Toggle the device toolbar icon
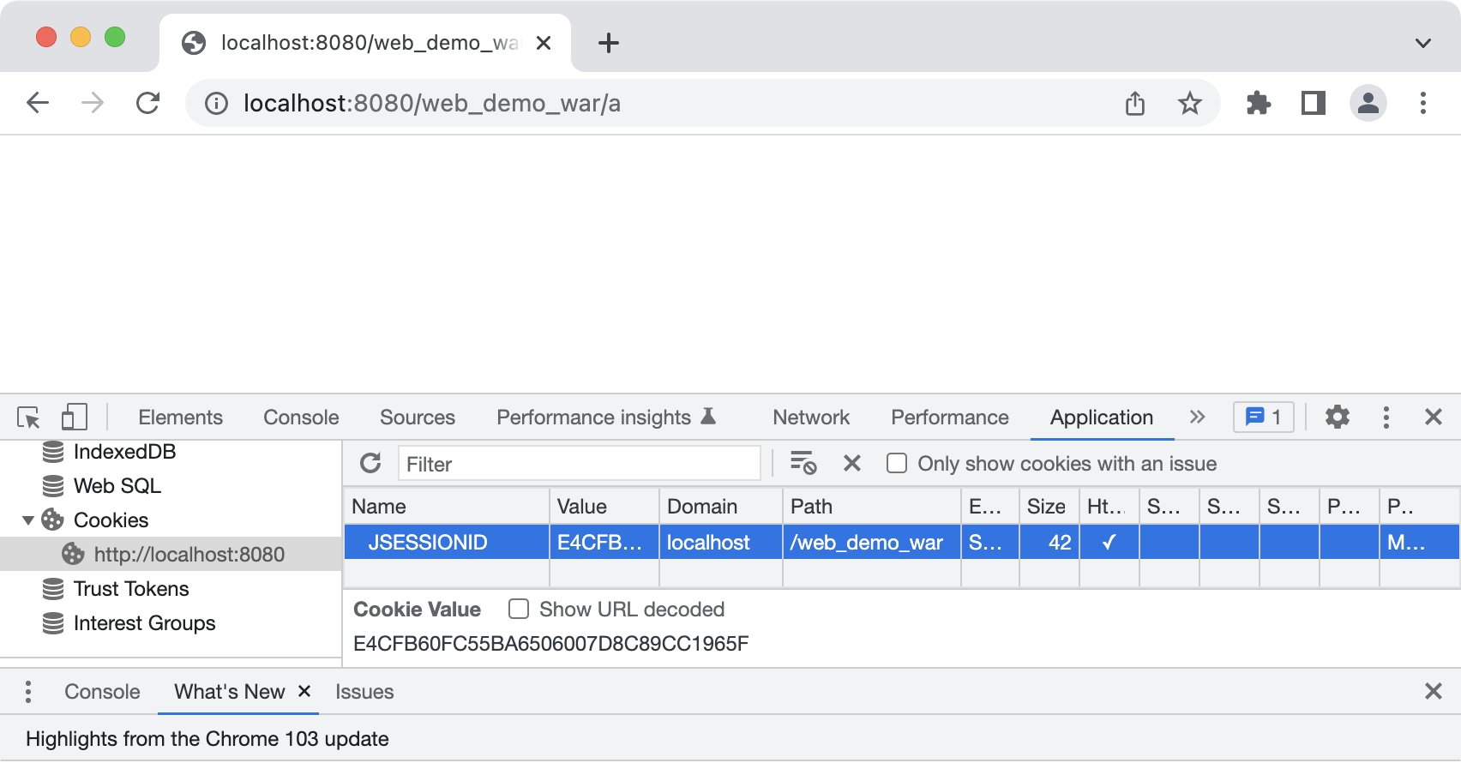The height and width of the screenshot is (775, 1461). coord(75,418)
